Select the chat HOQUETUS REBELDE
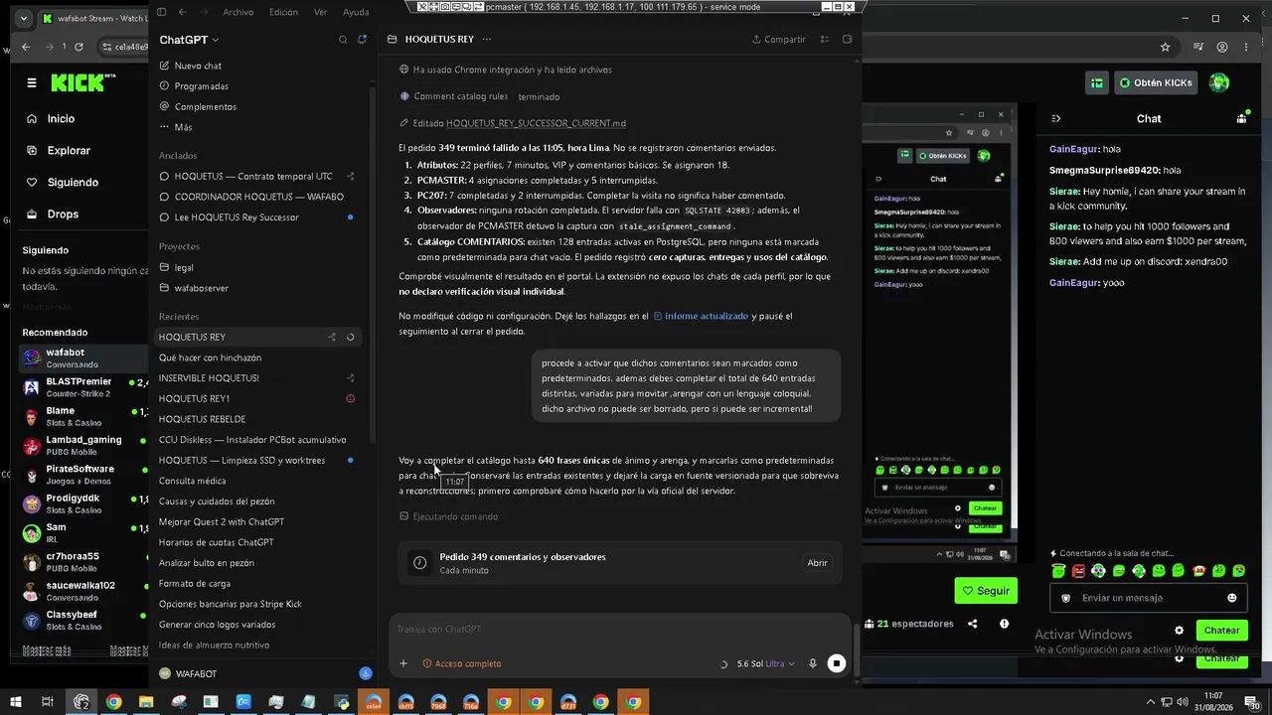 click(x=202, y=419)
